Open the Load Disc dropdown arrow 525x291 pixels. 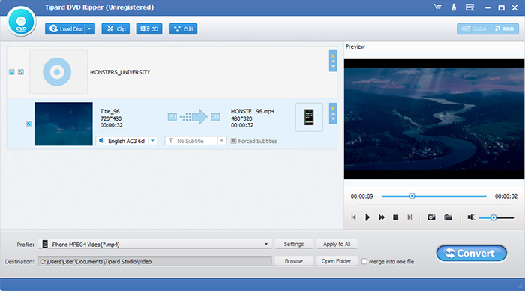click(x=90, y=29)
